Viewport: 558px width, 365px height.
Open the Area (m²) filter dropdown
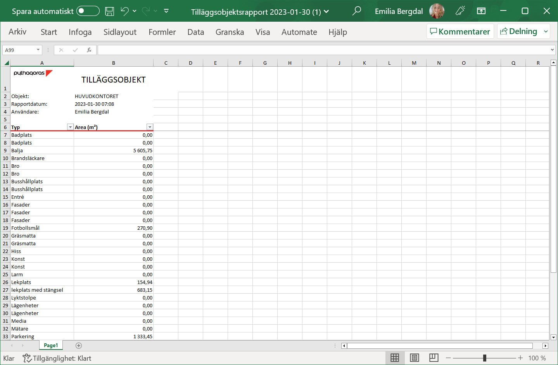[x=150, y=127]
